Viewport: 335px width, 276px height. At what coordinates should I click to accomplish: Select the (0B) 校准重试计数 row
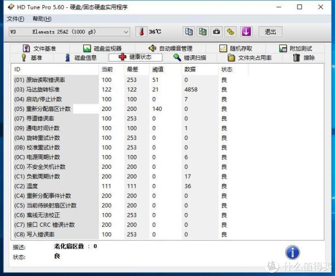[x=131, y=147]
